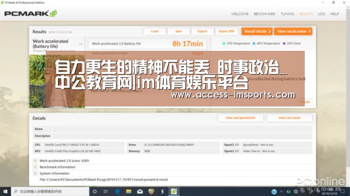Open the Windows Start menu
Viewport: 350px width, 196px height.
(5, 191)
